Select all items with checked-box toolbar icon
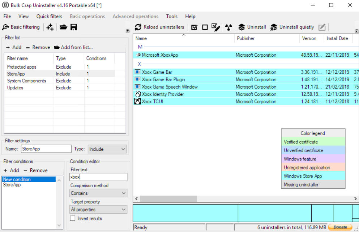This screenshot has width=359, height=232. coord(194,27)
